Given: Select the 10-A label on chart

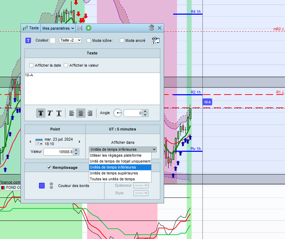Looking at the screenshot, I should (x=207, y=102).
